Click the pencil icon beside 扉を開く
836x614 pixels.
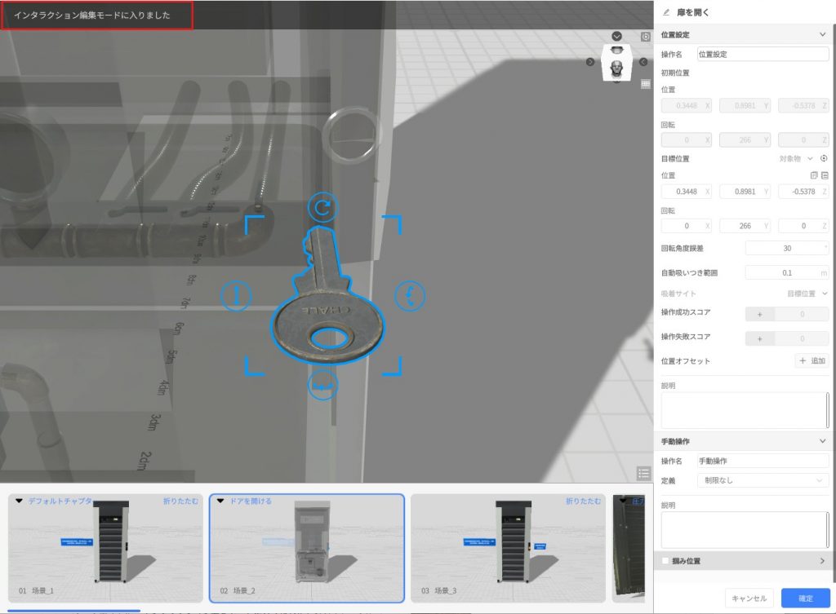pos(666,12)
